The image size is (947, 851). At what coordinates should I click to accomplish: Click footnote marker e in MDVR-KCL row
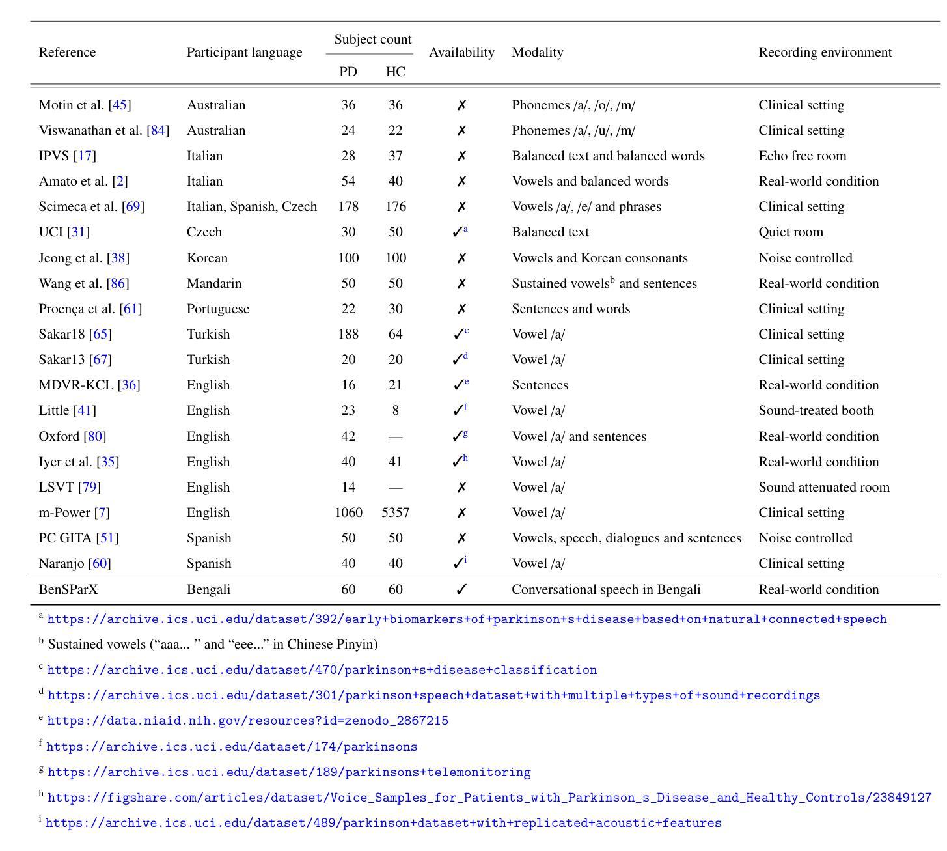click(467, 382)
